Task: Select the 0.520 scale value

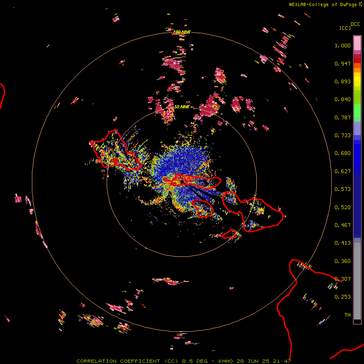Action: tap(343, 207)
